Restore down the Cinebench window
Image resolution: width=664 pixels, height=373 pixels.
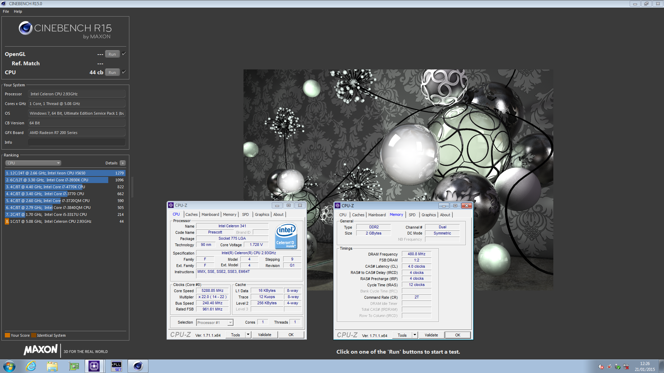[x=646, y=4]
